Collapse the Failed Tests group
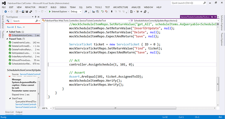The height and width of the screenshot is (119, 225). (7, 32)
